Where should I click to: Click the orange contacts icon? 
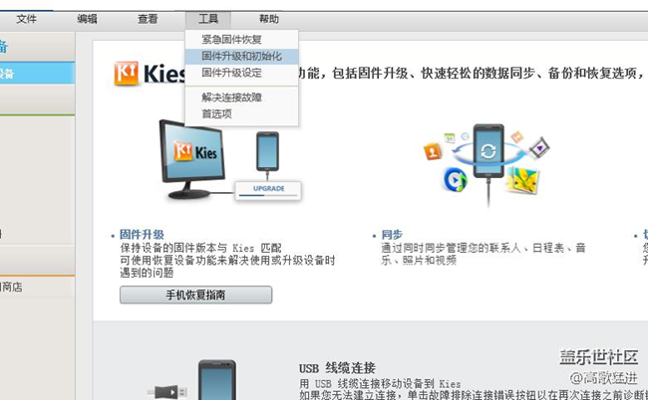433,151
